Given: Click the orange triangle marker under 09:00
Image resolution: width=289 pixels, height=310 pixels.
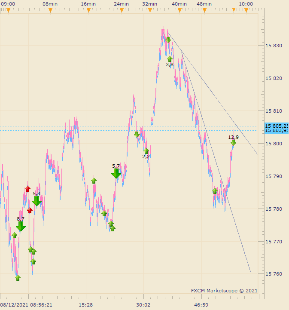Looking at the screenshot, I should point(8,10).
